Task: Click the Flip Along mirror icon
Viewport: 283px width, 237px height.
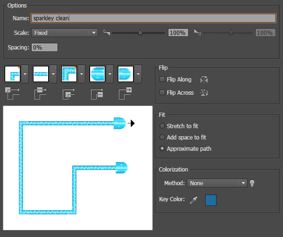Action: [x=204, y=80]
